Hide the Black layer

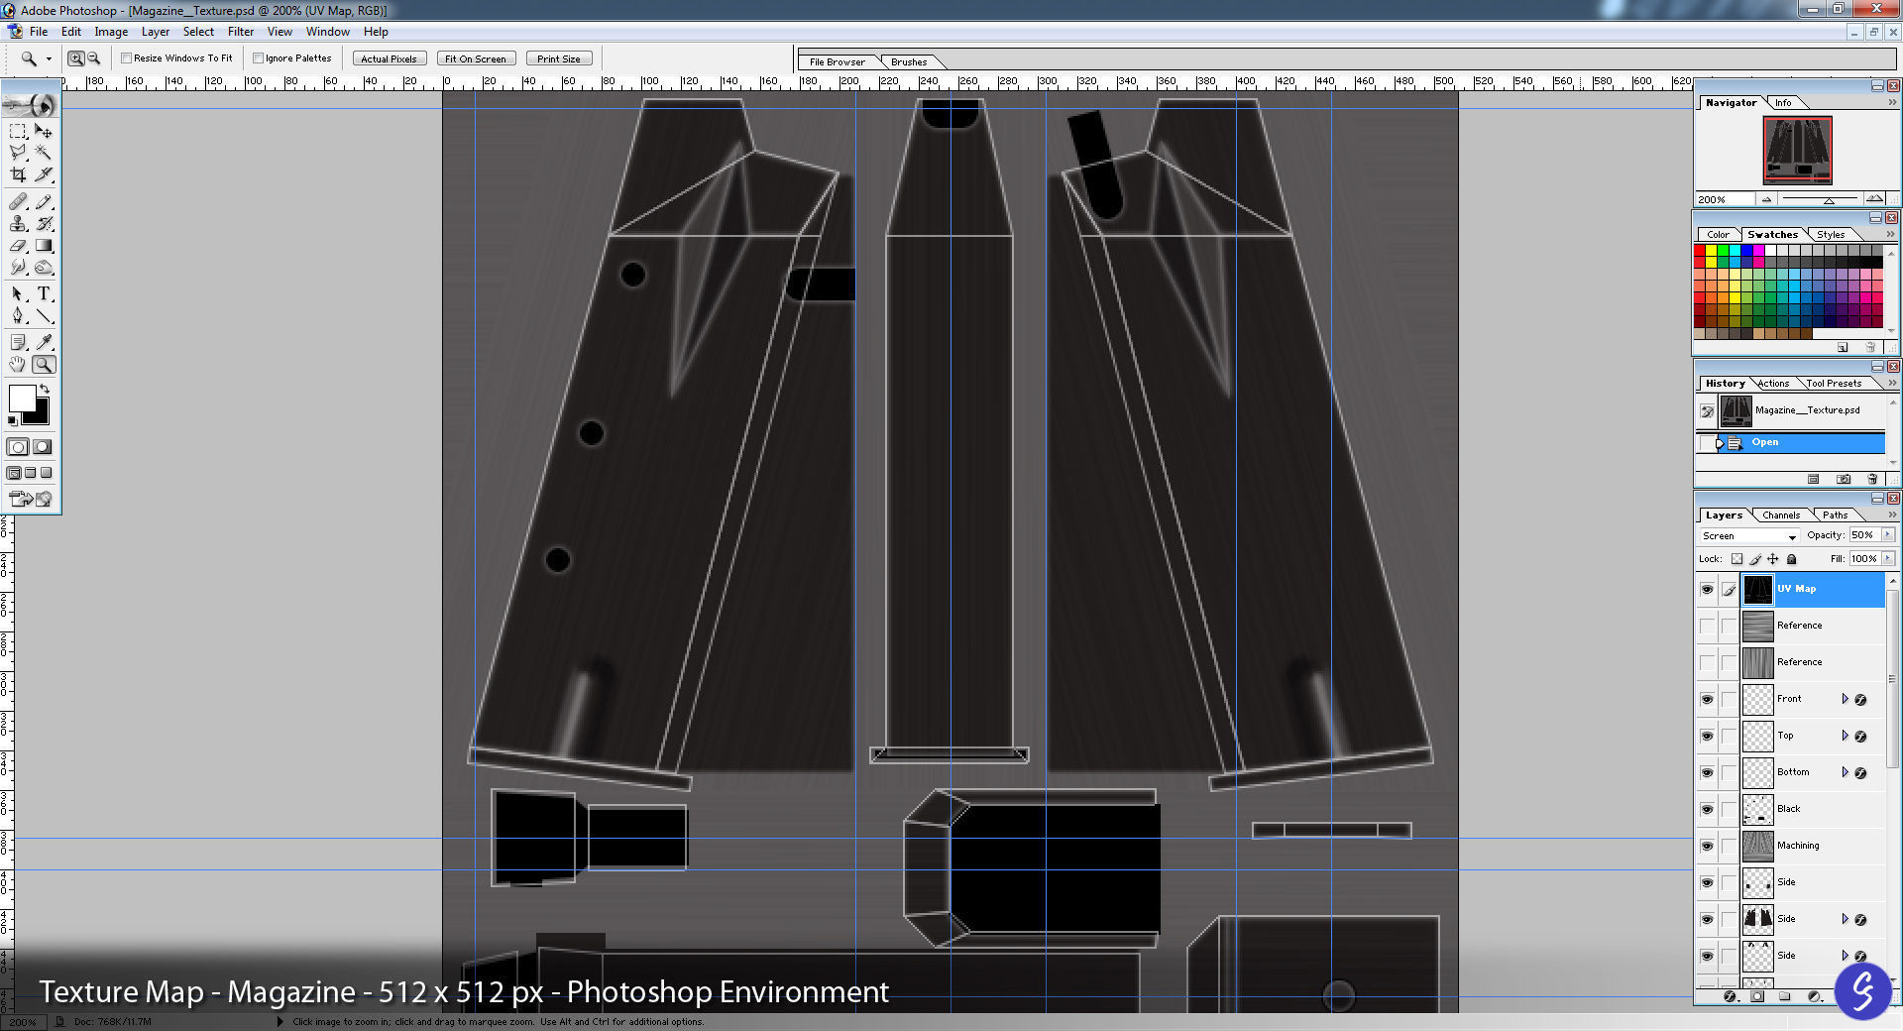click(1707, 809)
